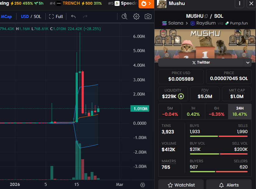Click the buy vol versus sell vol bar

click(x=219, y=154)
